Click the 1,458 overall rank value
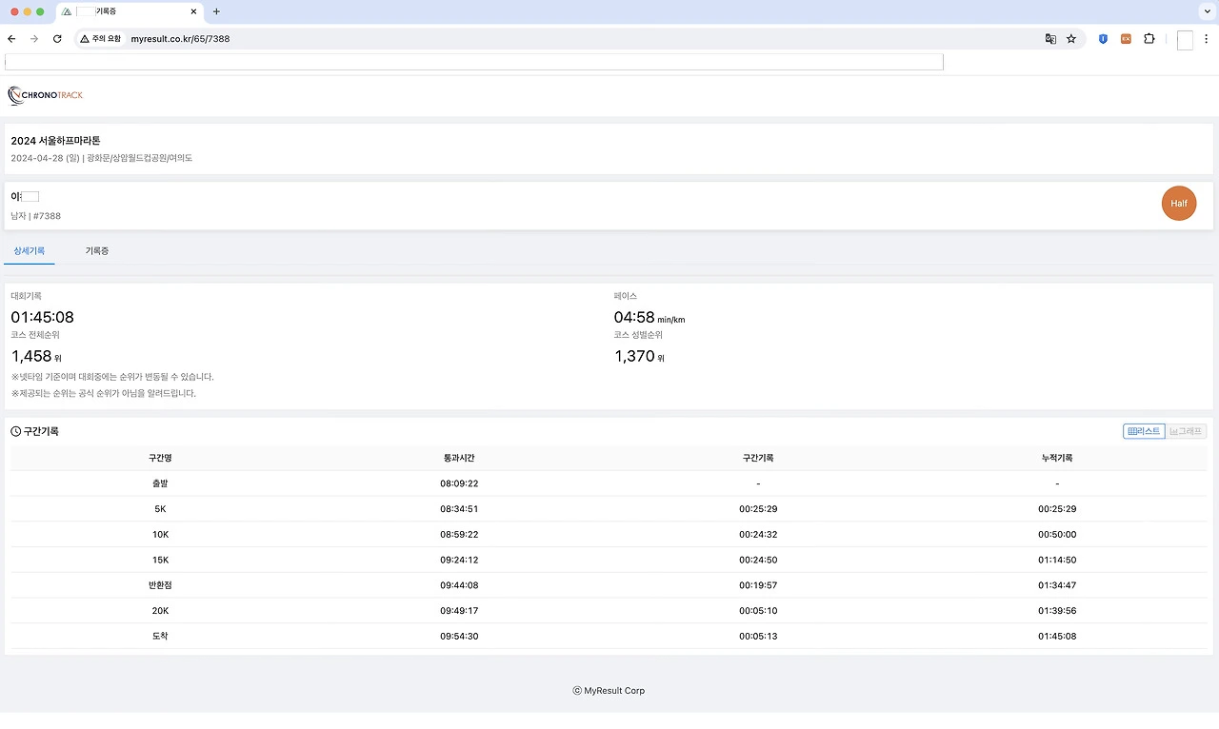Screen dimensions: 1219x729 click(30, 356)
